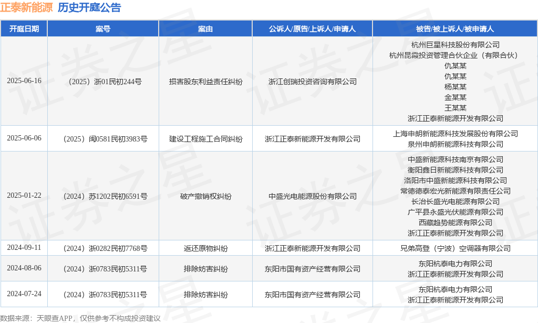Click defendant 杨某某
The image size is (538, 323).
coord(456,87)
